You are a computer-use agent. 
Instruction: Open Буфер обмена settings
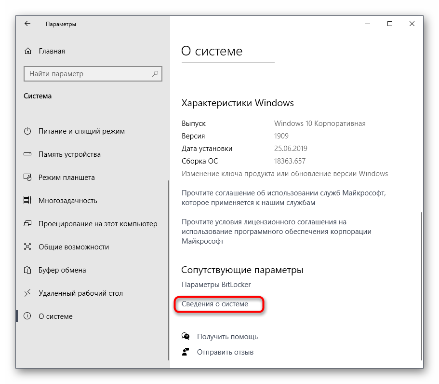point(62,270)
